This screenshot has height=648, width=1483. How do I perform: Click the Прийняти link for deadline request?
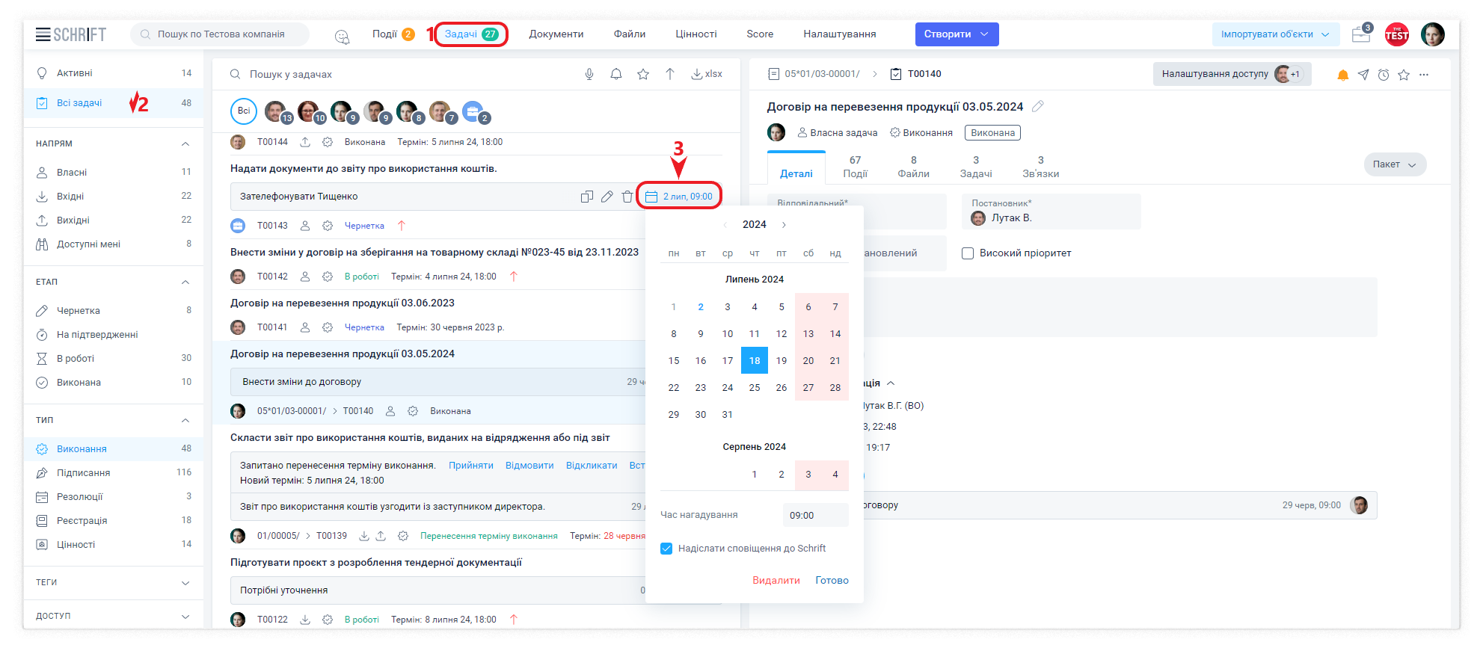(x=470, y=466)
